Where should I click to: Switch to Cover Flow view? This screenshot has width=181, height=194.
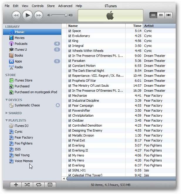(168, 15)
